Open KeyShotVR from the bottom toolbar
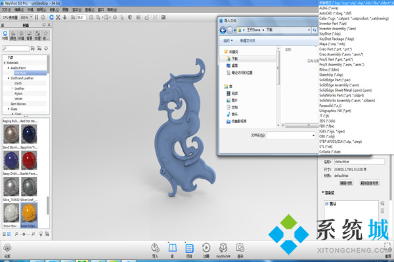Viewport: 394px width, 262px height. tap(223, 248)
